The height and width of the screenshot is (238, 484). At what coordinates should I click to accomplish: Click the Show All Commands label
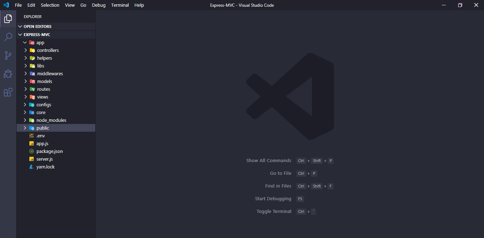(269, 160)
